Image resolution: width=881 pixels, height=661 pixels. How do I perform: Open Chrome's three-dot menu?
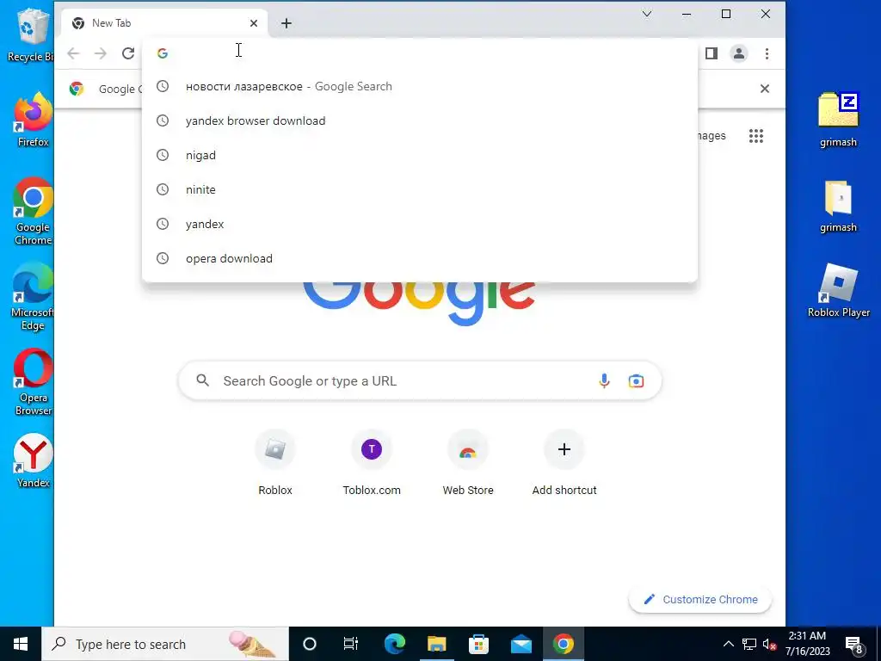pyautogui.click(x=767, y=53)
